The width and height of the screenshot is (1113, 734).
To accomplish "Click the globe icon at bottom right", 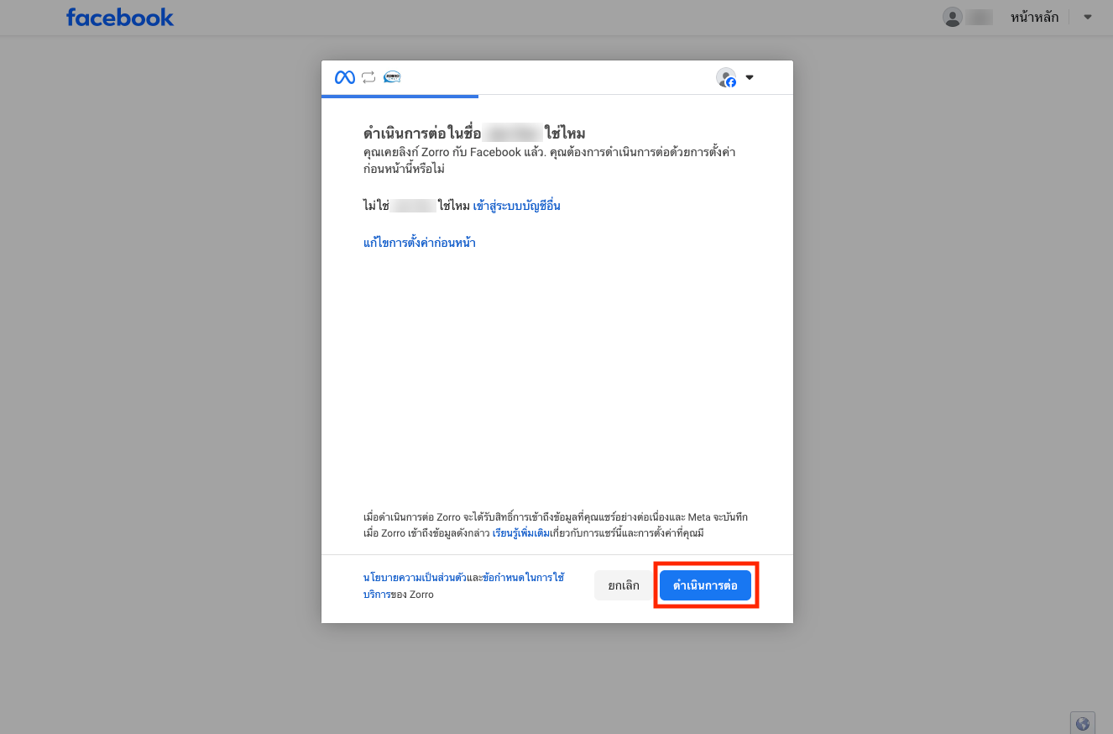I will click(x=1083, y=723).
